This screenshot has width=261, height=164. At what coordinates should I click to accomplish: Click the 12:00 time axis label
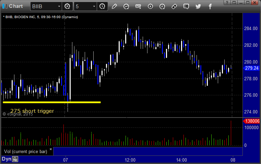[130, 160]
